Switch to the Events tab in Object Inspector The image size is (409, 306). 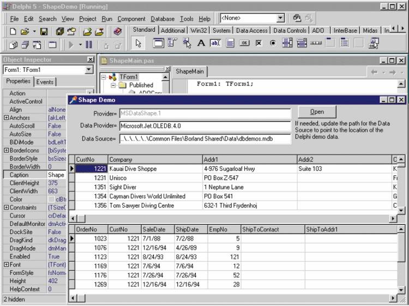coord(45,82)
